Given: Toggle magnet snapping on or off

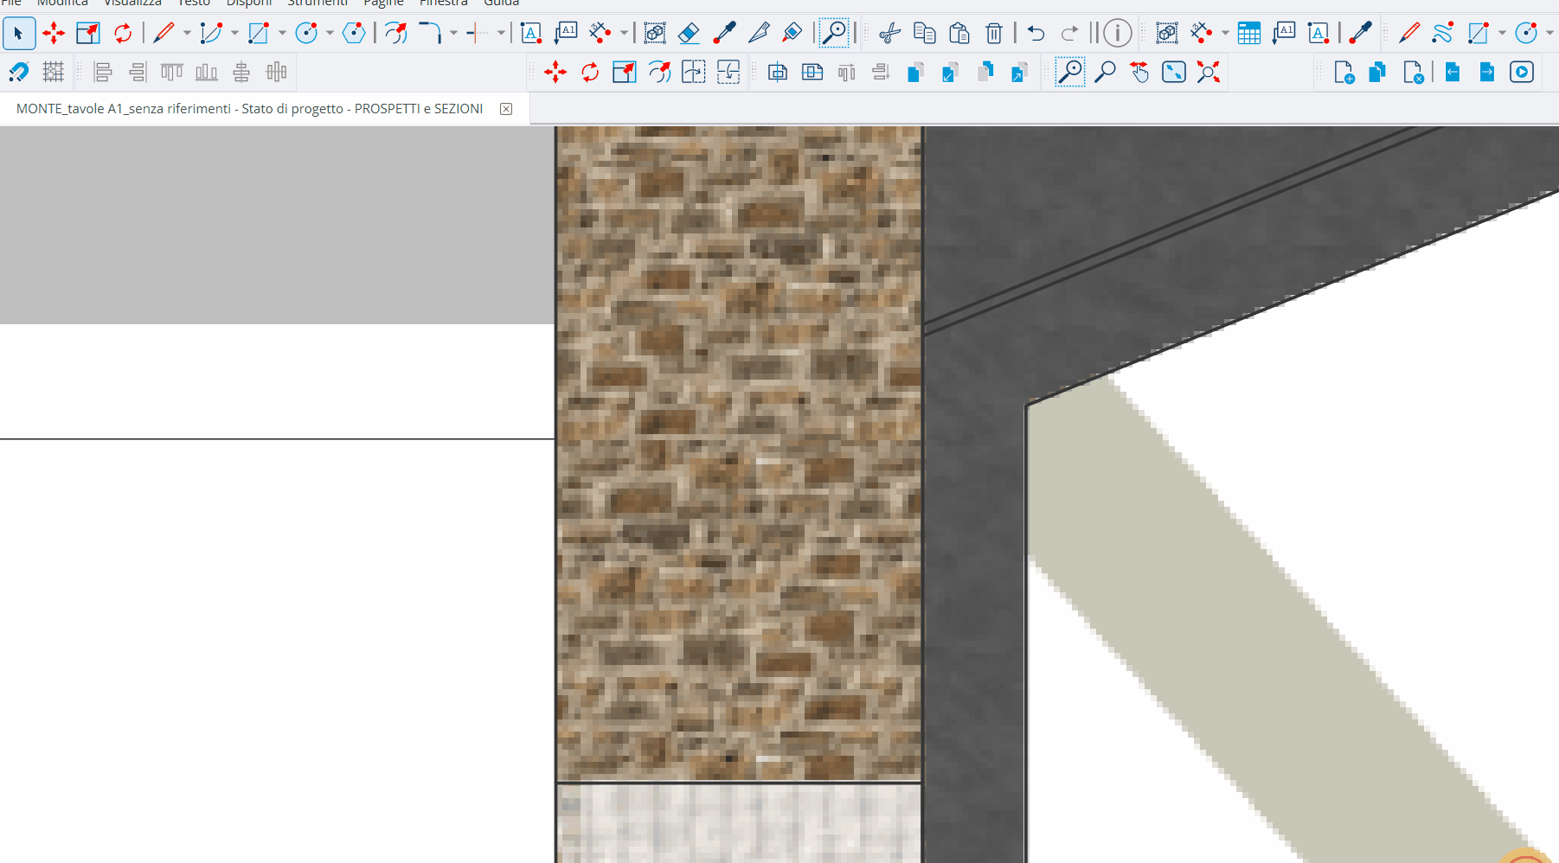Looking at the screenshot, I should pyautogui.click(x=18, y=73).
